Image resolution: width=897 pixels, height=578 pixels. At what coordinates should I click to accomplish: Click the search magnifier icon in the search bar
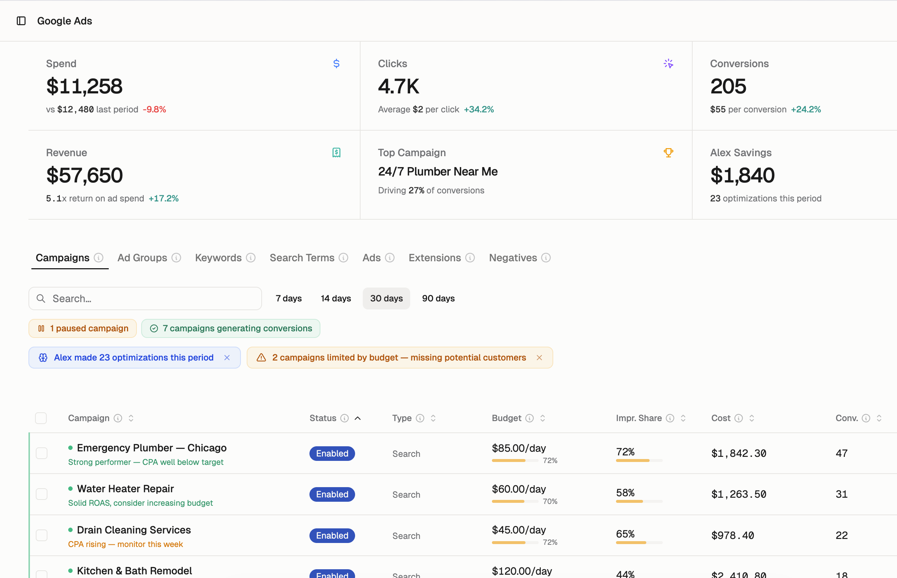coord(41,298)
